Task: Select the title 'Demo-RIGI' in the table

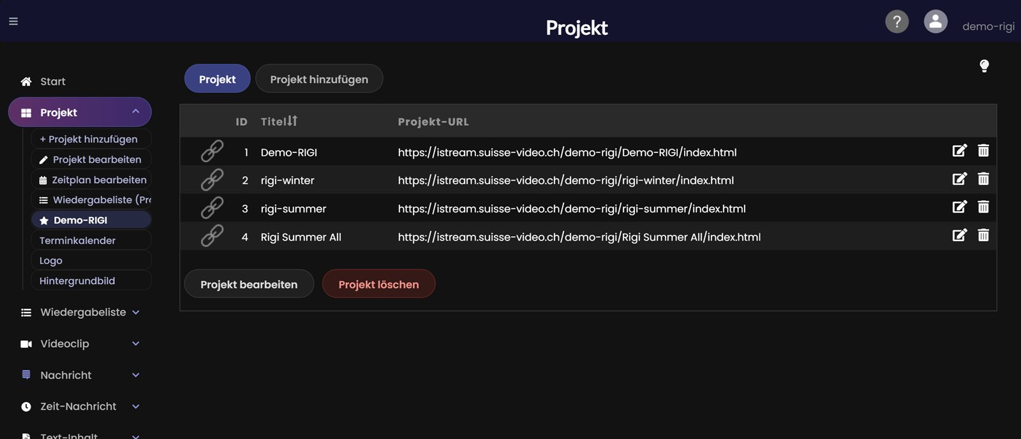Action: pyautogui.click(x=289, y=153)
